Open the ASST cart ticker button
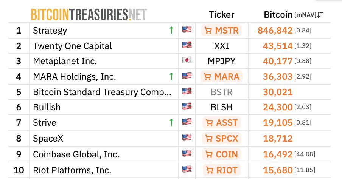 (x=221, y=123)
